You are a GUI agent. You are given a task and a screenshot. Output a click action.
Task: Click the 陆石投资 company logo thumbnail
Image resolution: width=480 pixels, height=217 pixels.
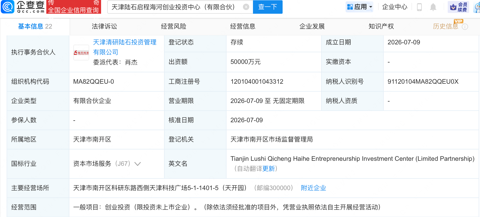click(81, 53)
